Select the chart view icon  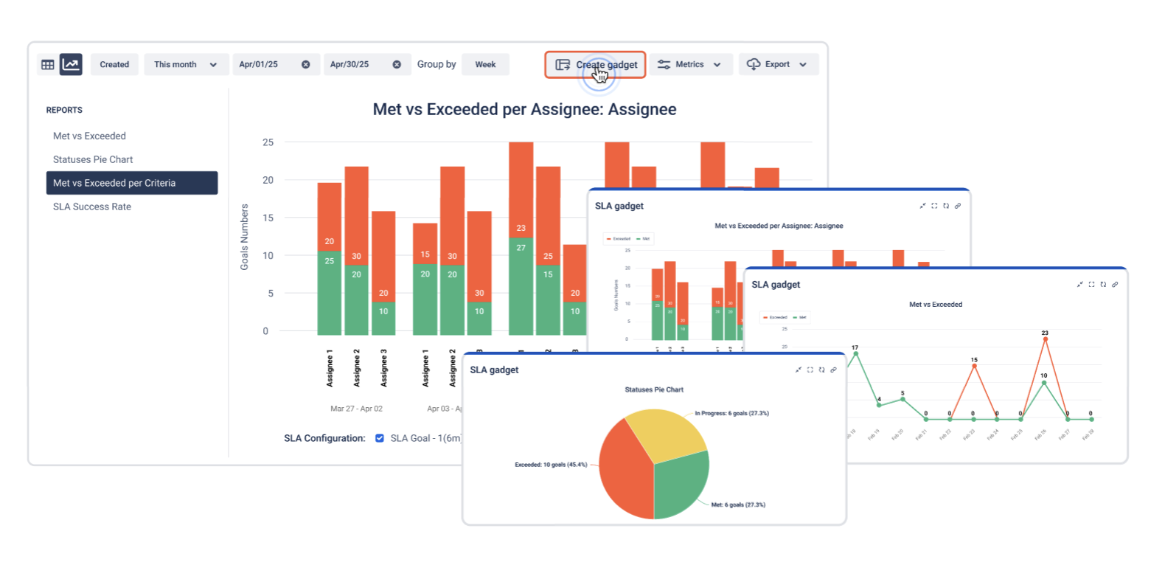pyautogui.click(x=71, y=64)
